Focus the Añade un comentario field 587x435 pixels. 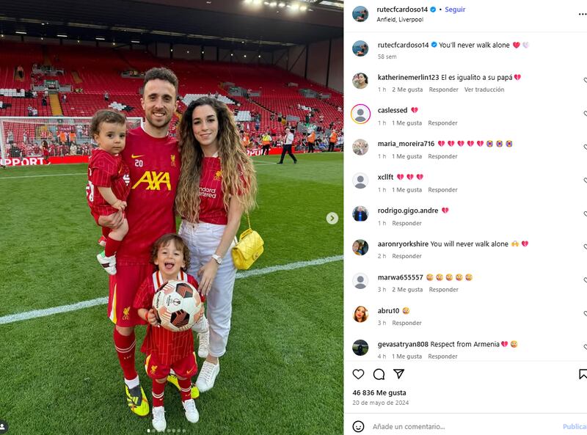[464, 426]
